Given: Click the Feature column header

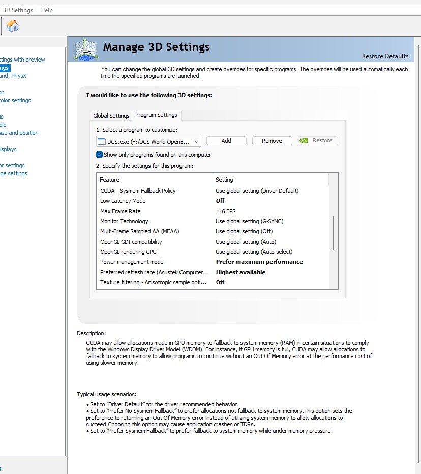Looking at the screenshot, I should pos(155,180).
